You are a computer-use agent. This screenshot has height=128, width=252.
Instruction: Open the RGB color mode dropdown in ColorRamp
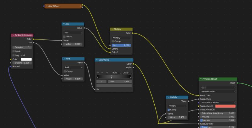(117, 73)
